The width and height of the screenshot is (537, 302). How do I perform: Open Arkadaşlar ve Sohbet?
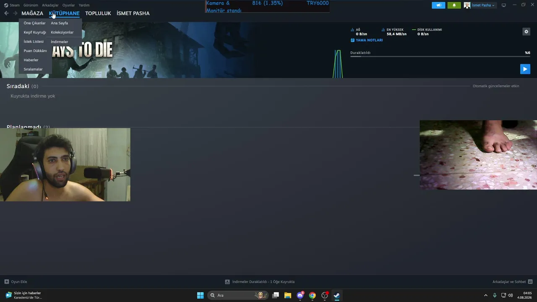[513, 282]
